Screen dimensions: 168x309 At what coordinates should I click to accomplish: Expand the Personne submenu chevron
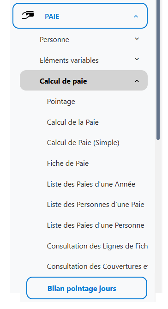click(137, 39)
